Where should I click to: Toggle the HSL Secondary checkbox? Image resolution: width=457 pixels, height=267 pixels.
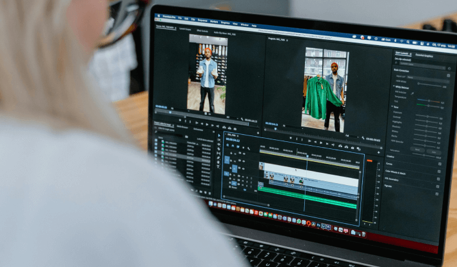pyautogui.click(x=438, y=186)
